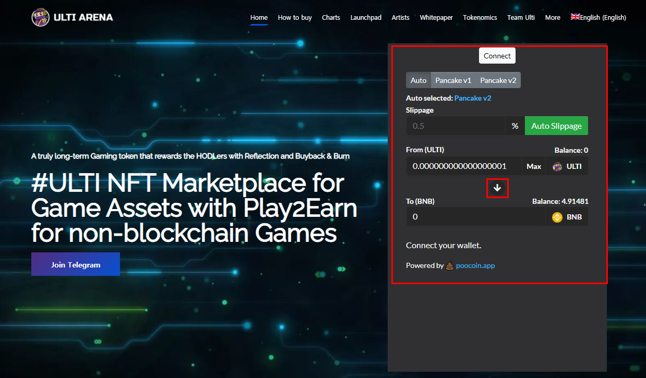Click the truly long-term Gaming token tagline

[x=190, y=156]
